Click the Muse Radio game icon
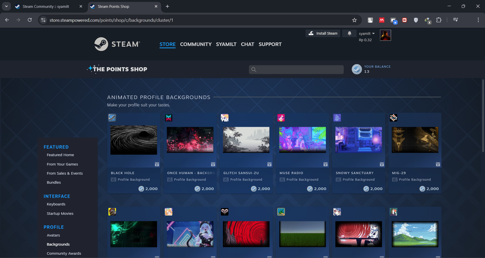The height and width of the screenshot is (258, 485). tap(281, 118)
